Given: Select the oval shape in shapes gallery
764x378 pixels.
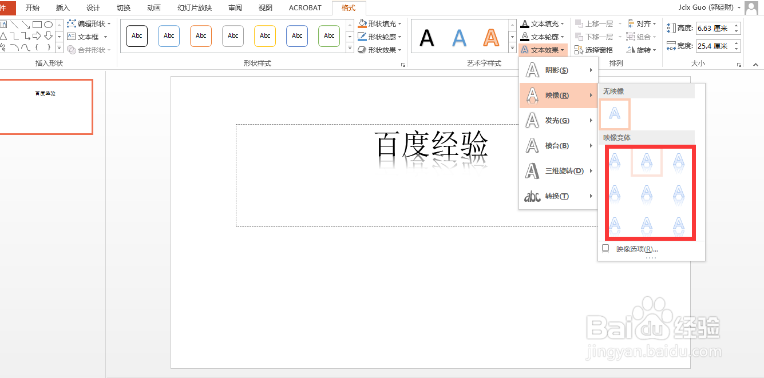Looking at the screenshot, I should coord(49,25).
